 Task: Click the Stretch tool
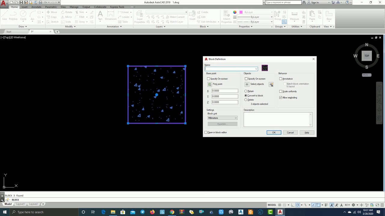click(52, 22)
